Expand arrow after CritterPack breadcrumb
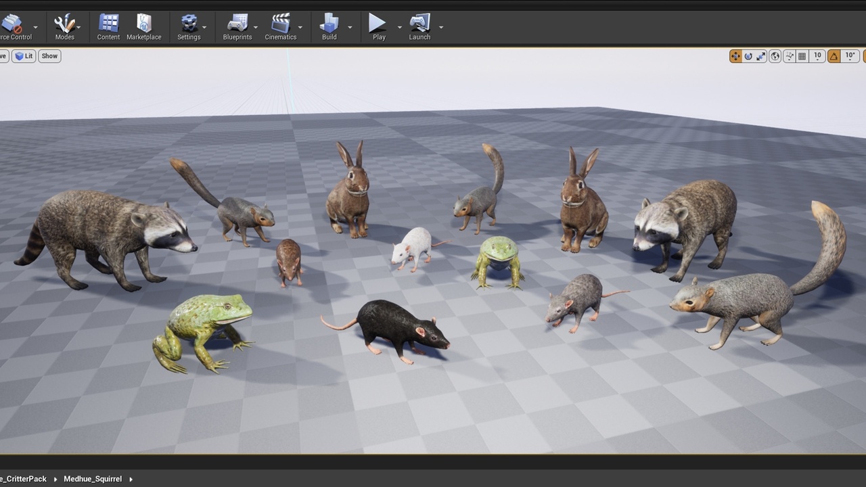This screenshot has width=866, height=487. tap(55, 479)
